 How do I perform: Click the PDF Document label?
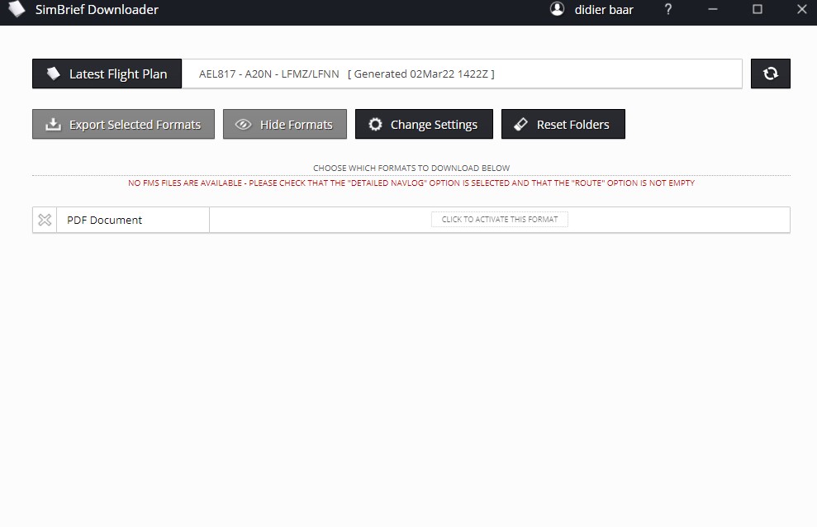tap(104, 220)
